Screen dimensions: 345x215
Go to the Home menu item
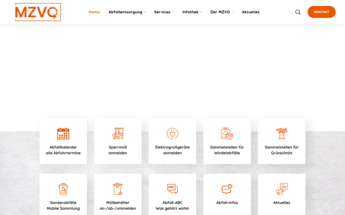tap(94, 12)
